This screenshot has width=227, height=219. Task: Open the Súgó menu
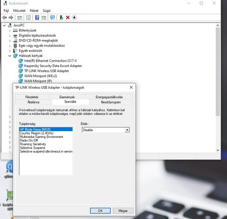pyautogui.click(x=47, y=10)
